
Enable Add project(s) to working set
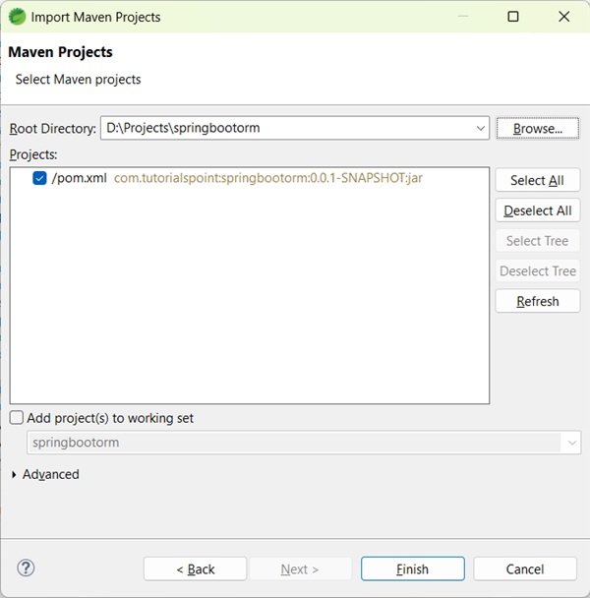[17, 418]
